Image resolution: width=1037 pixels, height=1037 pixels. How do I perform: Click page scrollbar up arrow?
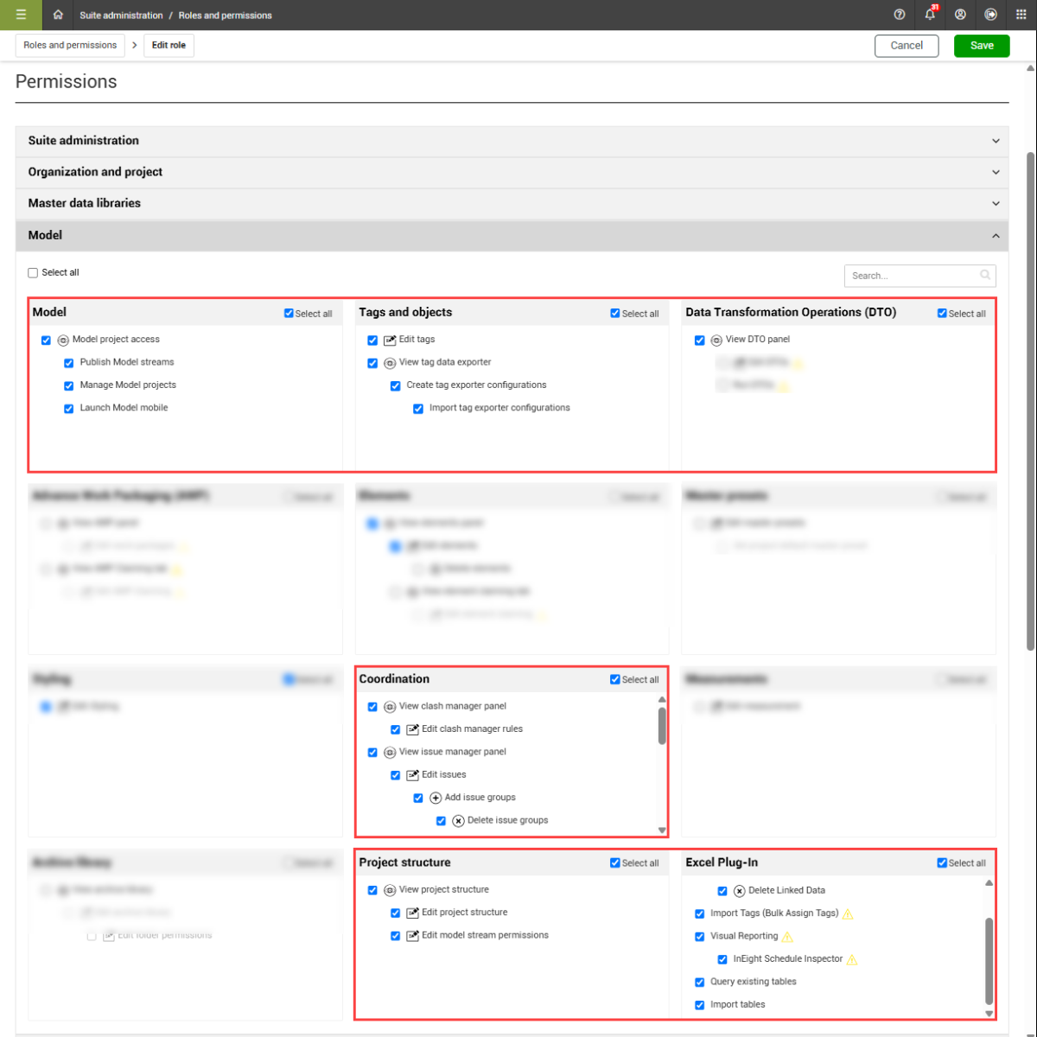[x=1030, y=67]
